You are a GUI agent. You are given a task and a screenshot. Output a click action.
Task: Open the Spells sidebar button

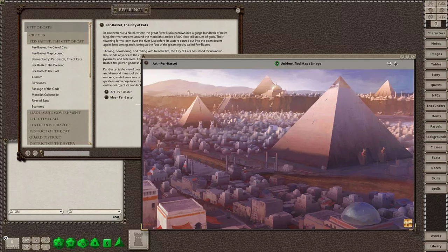[x=436, y=189]
